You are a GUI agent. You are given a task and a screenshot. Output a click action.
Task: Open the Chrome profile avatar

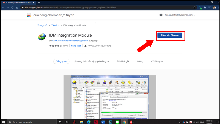pyautogui.click(x=214, y=8)
